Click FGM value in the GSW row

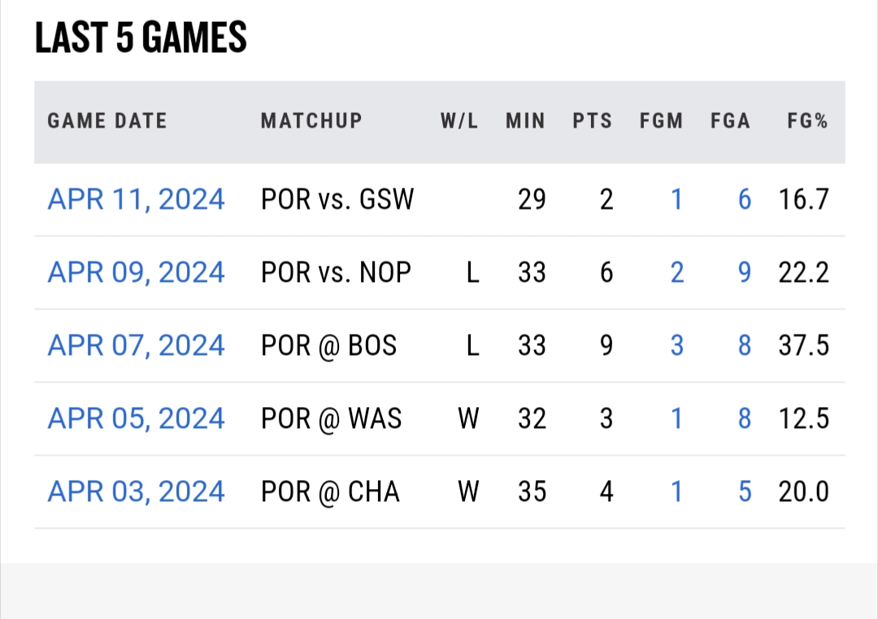(x=676, y=199)
